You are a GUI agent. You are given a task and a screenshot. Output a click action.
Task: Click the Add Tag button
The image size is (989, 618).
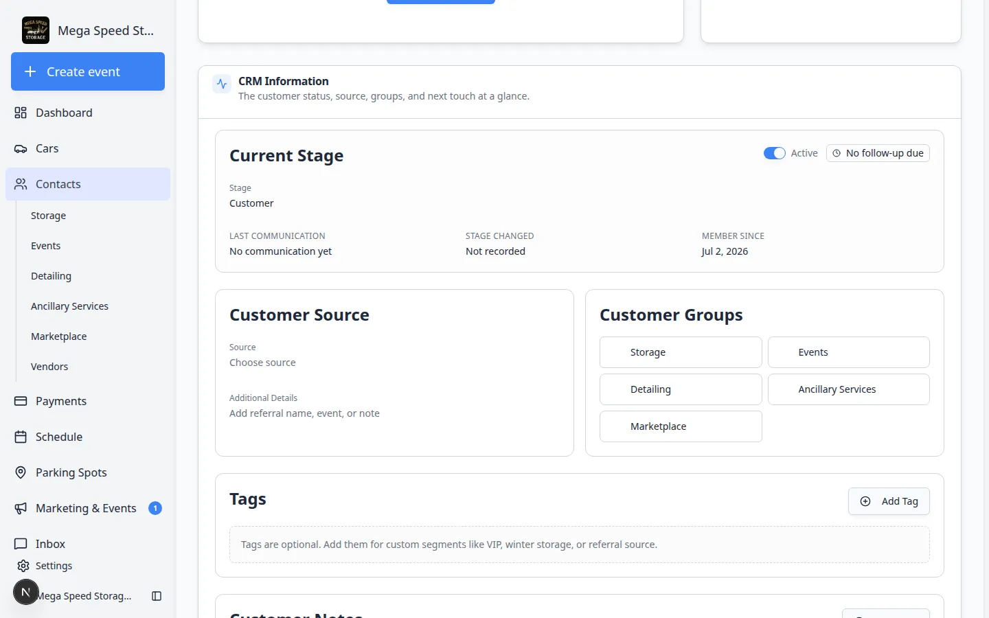click(x=889, y=501)
